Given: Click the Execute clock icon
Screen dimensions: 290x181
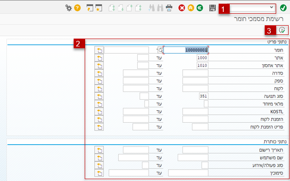Looking at the screenshot, I should [282, 30].
